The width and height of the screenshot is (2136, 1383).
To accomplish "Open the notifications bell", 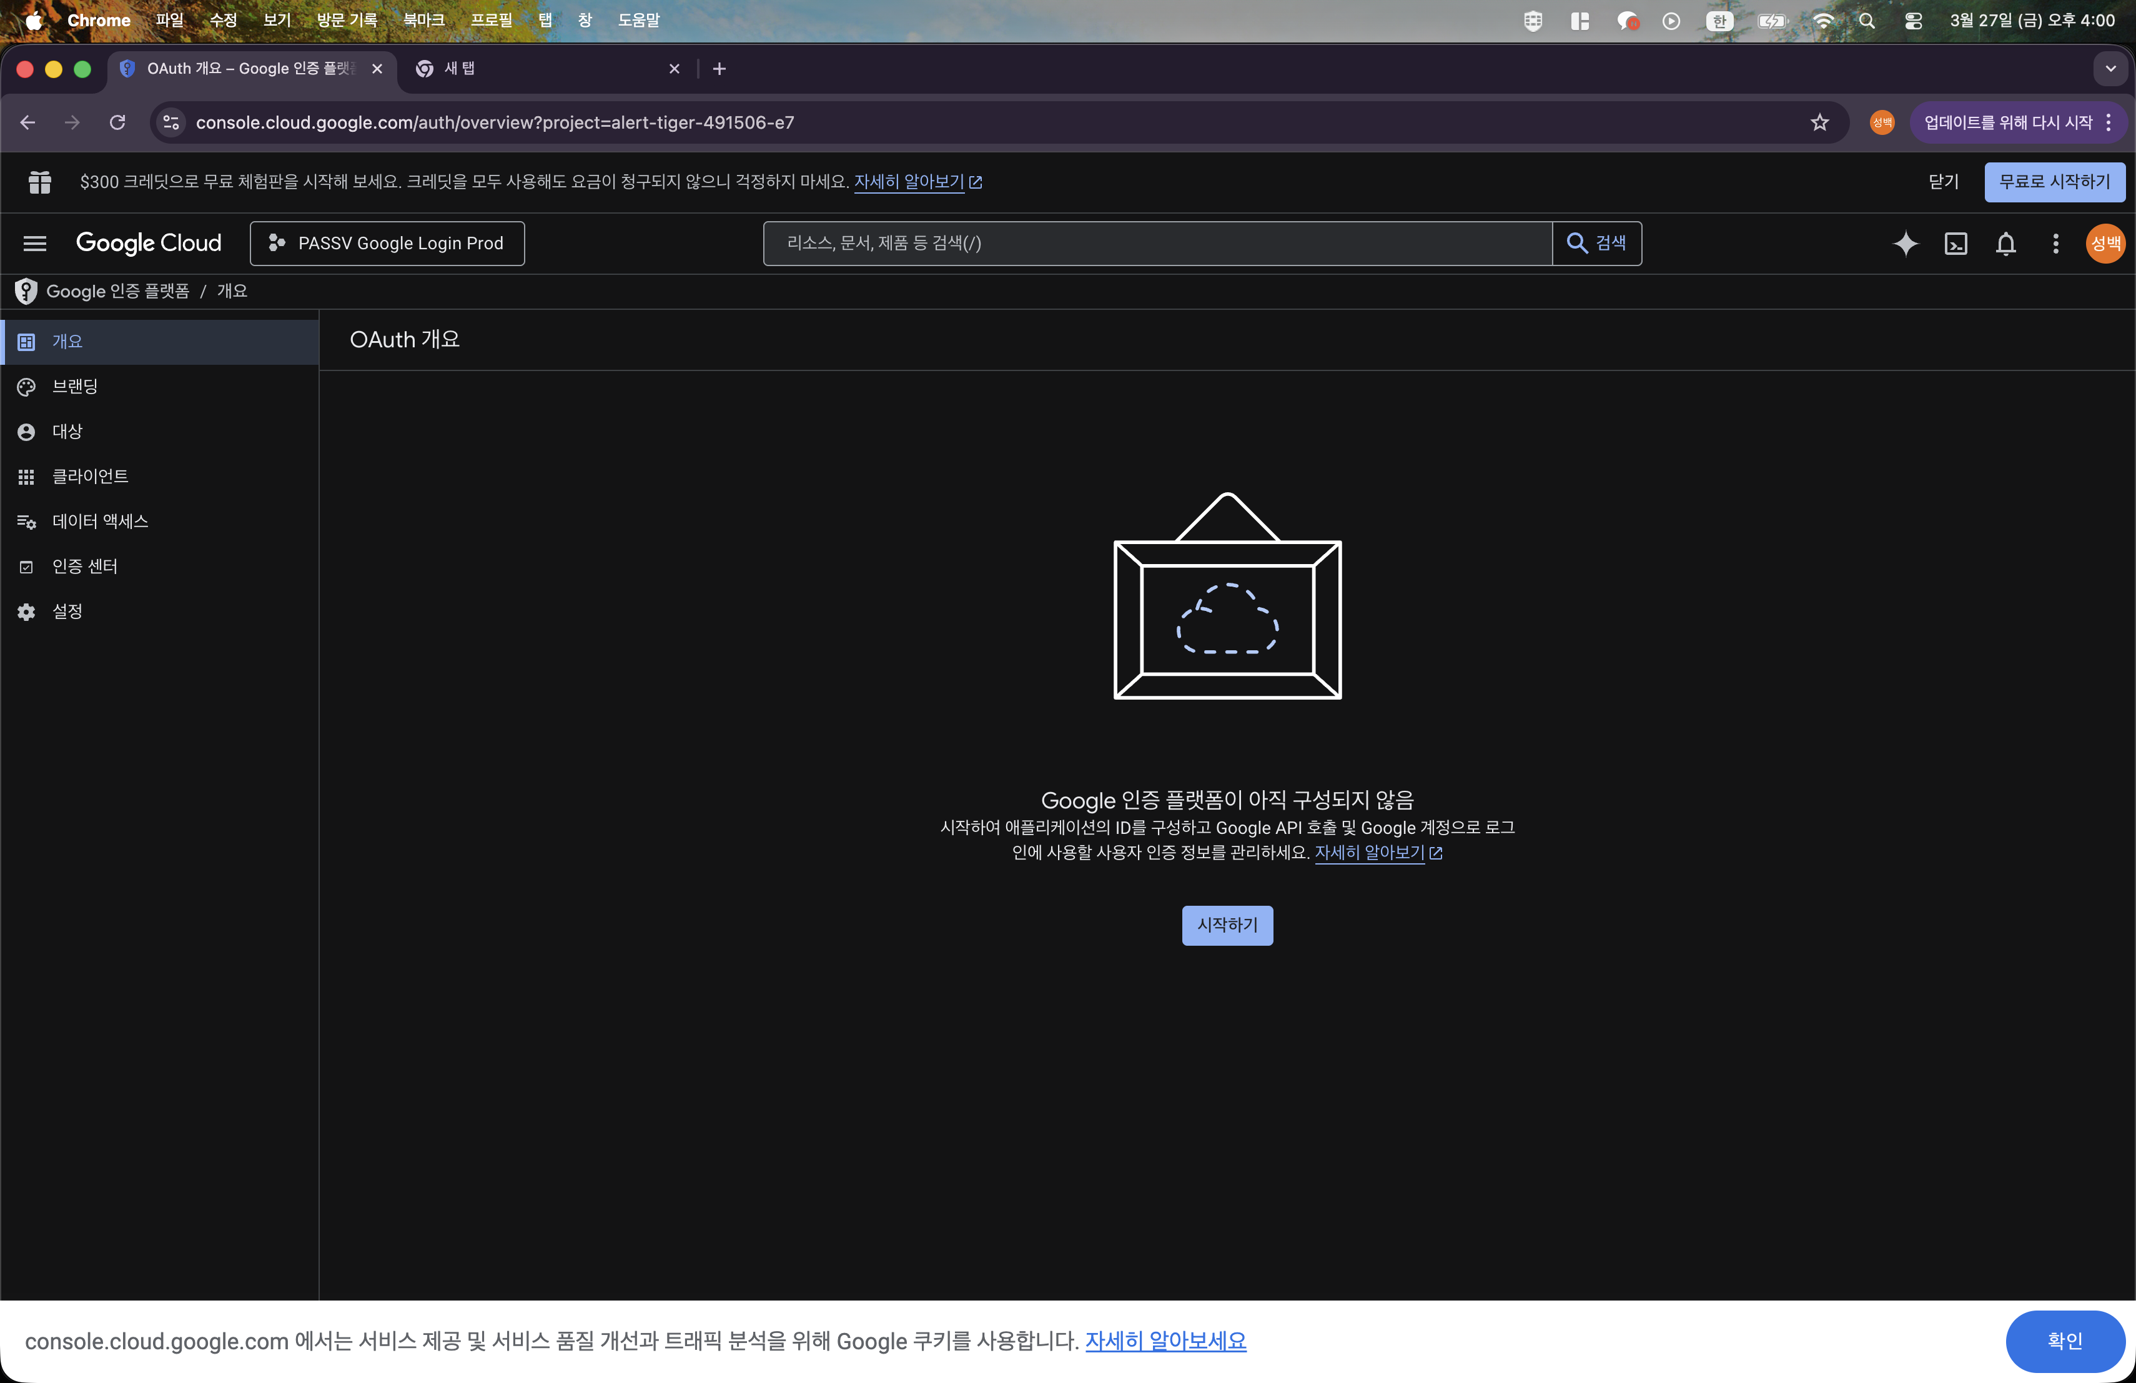I will [x=2006, y=243].
